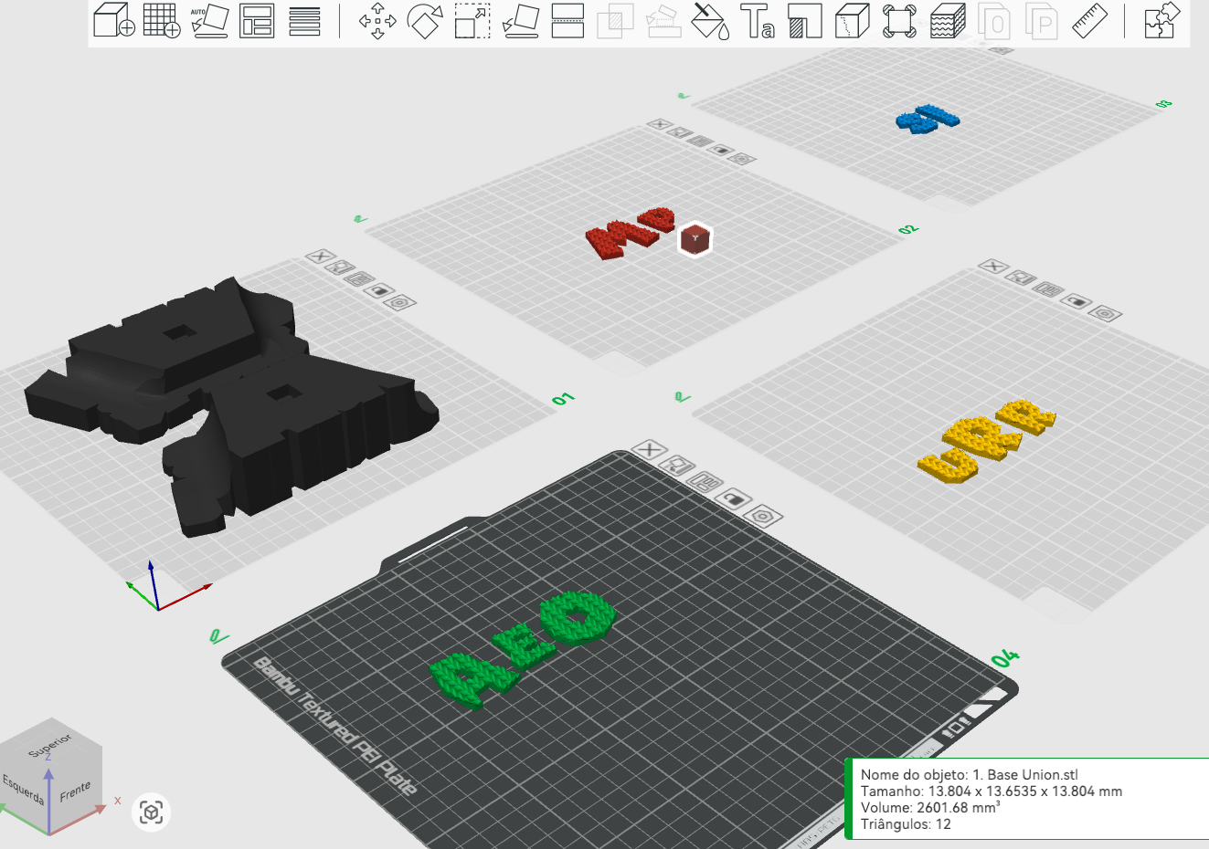This screenshot has width=1209, height=849.
Task: Open the Text shape tool
Action: pos(758,20)
